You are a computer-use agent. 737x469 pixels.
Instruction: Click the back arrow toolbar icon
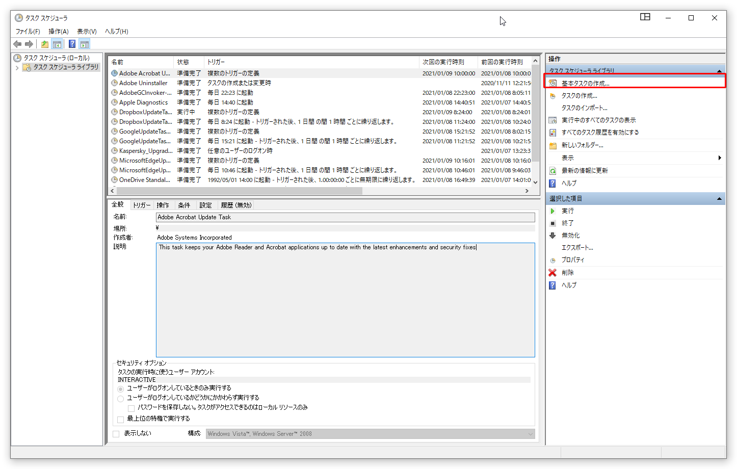coord(17,44)
